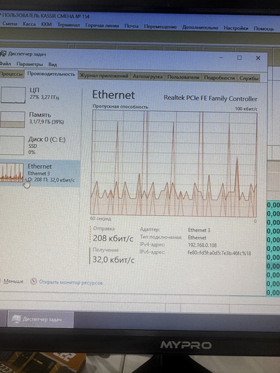Click the resource monitor icon
The height and width of the screenshot is (373, 280).
34,282
